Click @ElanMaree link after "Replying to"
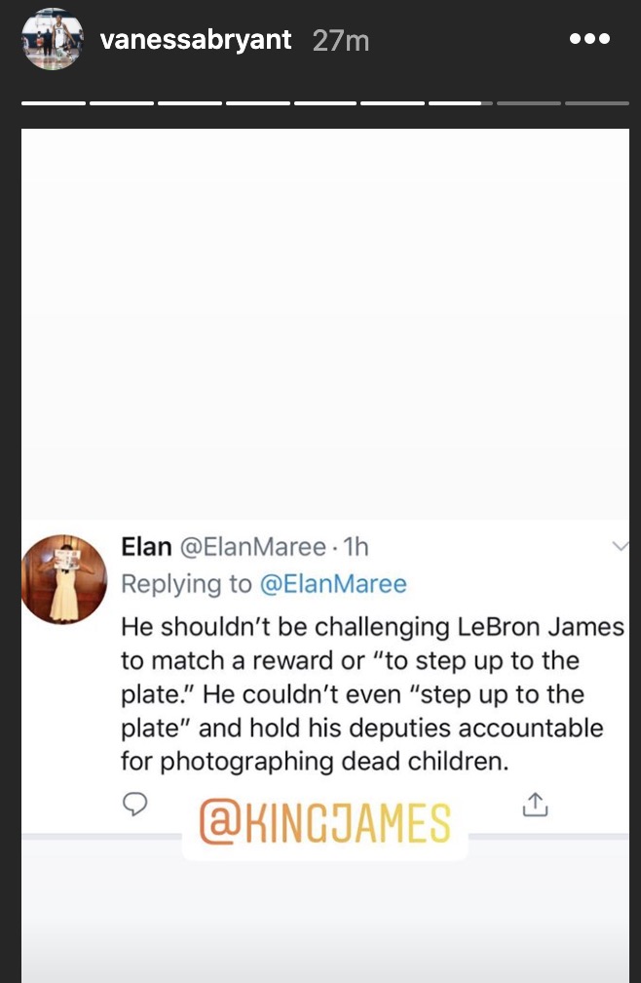 click(333, 584)
